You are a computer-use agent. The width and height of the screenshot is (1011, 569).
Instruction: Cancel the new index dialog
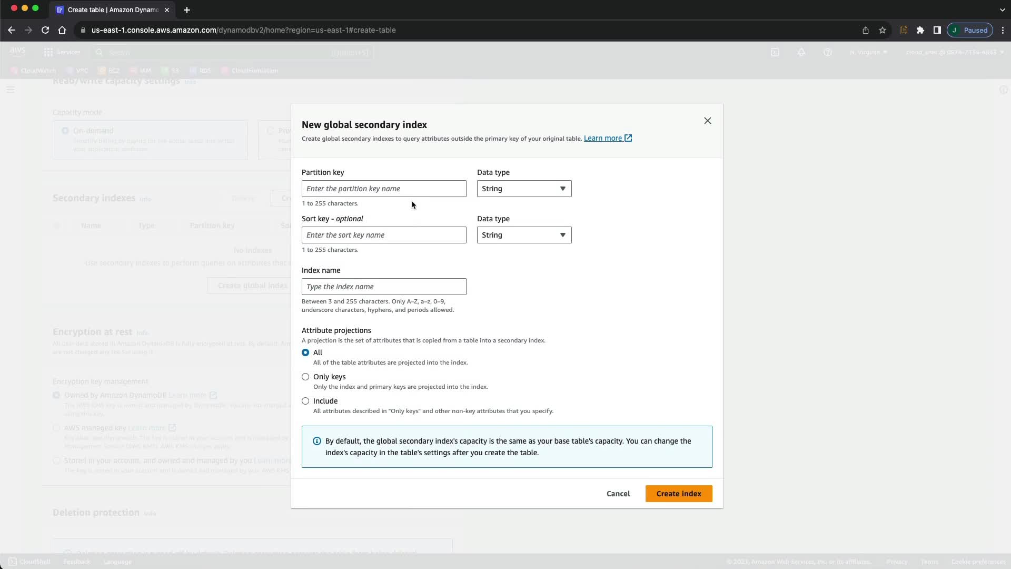tap(618, 494)
